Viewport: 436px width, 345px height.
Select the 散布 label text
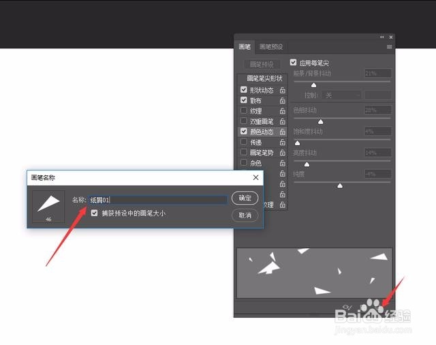(256, 101)
